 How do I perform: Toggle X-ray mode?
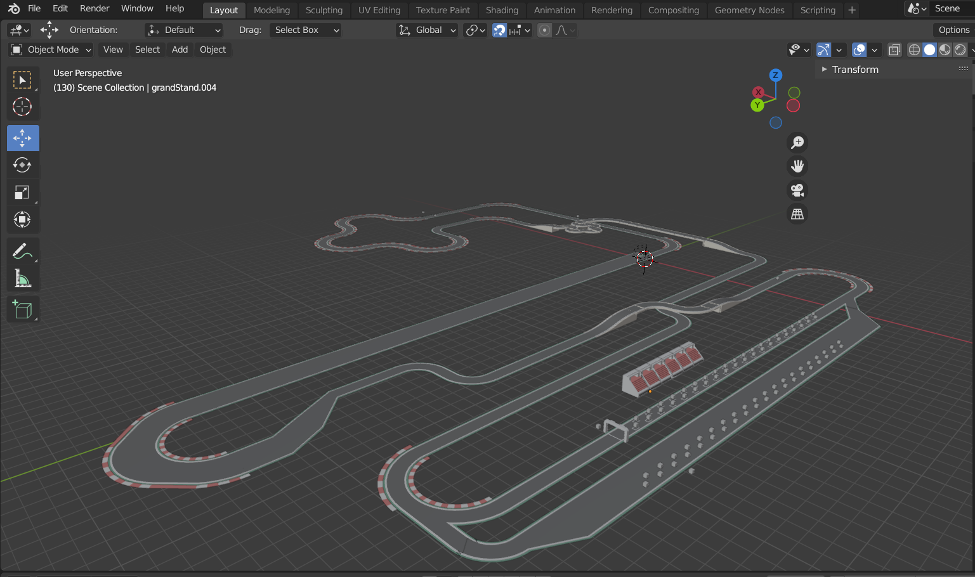pyautogui.click(x=894, y=49)
